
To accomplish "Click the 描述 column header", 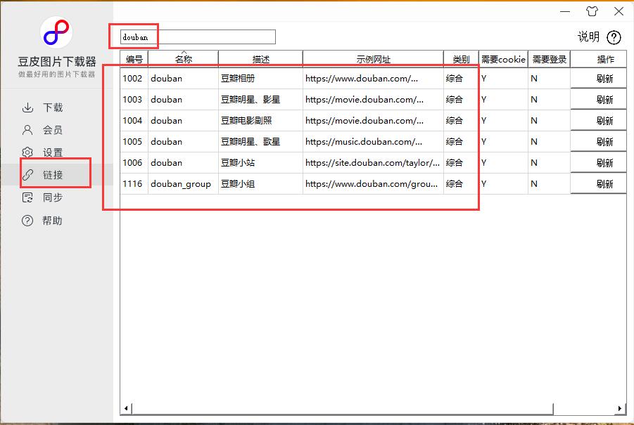I will [261, 59].
